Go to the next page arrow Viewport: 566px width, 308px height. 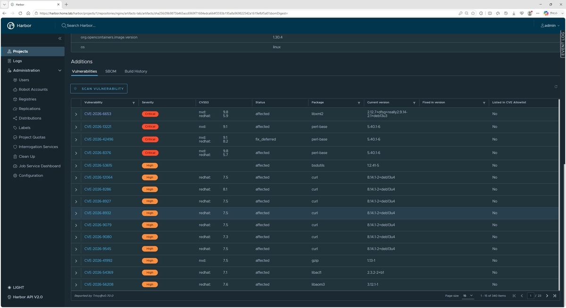[547, 296]
